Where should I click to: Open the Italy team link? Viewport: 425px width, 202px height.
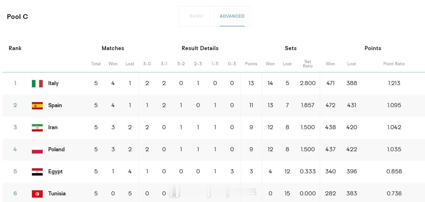coord(53,83)
